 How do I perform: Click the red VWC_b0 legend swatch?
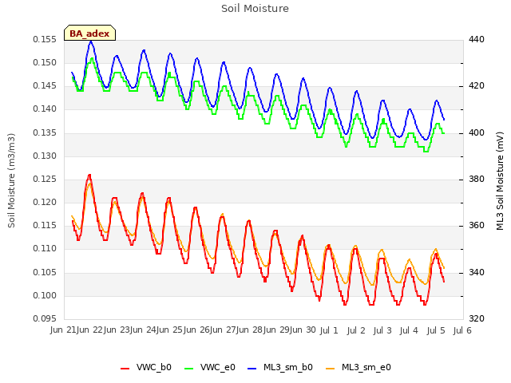click(x=125, y=369)
